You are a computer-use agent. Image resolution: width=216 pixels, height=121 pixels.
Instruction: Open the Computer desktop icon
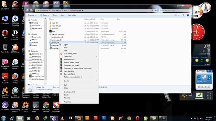(x=5, y=20)
